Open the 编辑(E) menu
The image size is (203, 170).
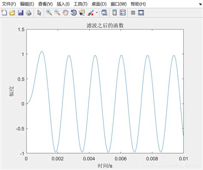pos(27,4)
